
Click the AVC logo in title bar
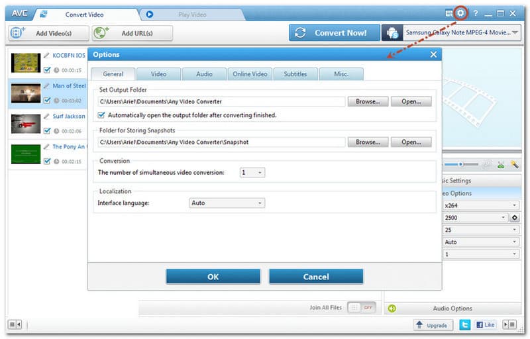20,13
